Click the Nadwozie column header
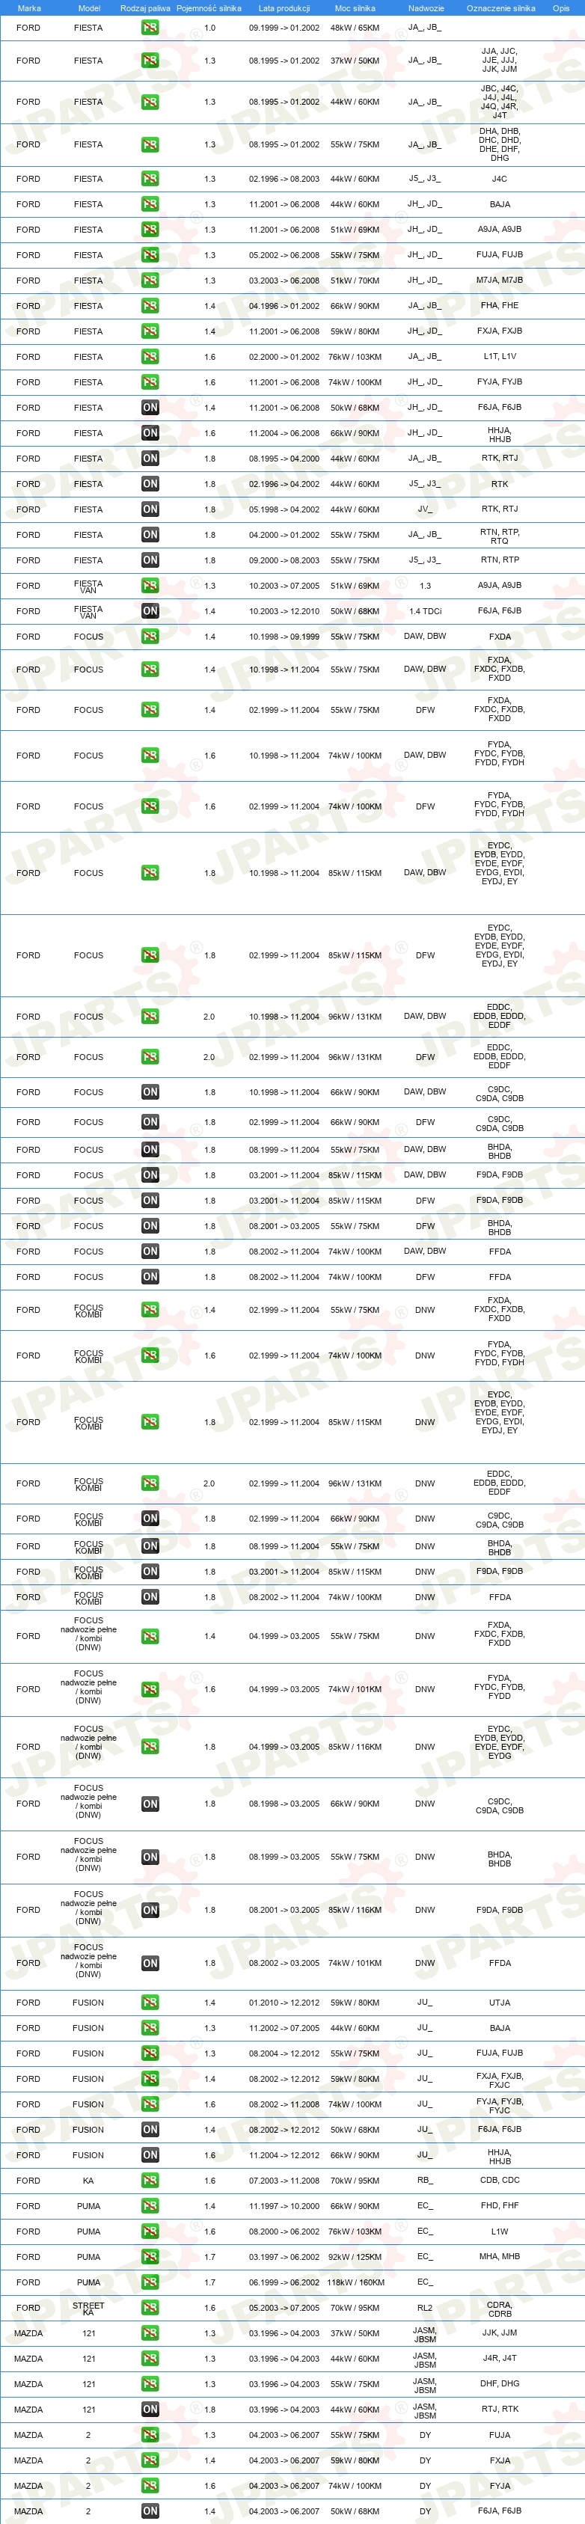 (425, 7)
